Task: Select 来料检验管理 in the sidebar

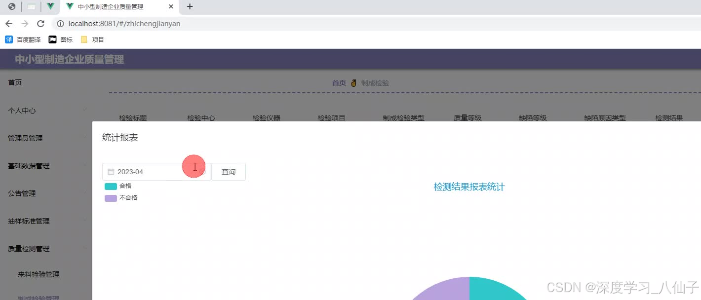Action: pos(39,274)
